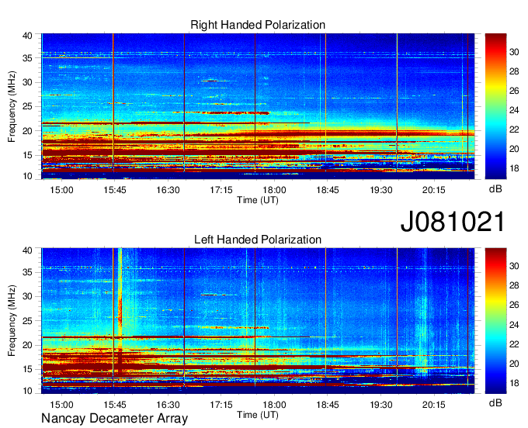Click the 40 MHz tick of Right Handed plot

(x=27, y=36)
